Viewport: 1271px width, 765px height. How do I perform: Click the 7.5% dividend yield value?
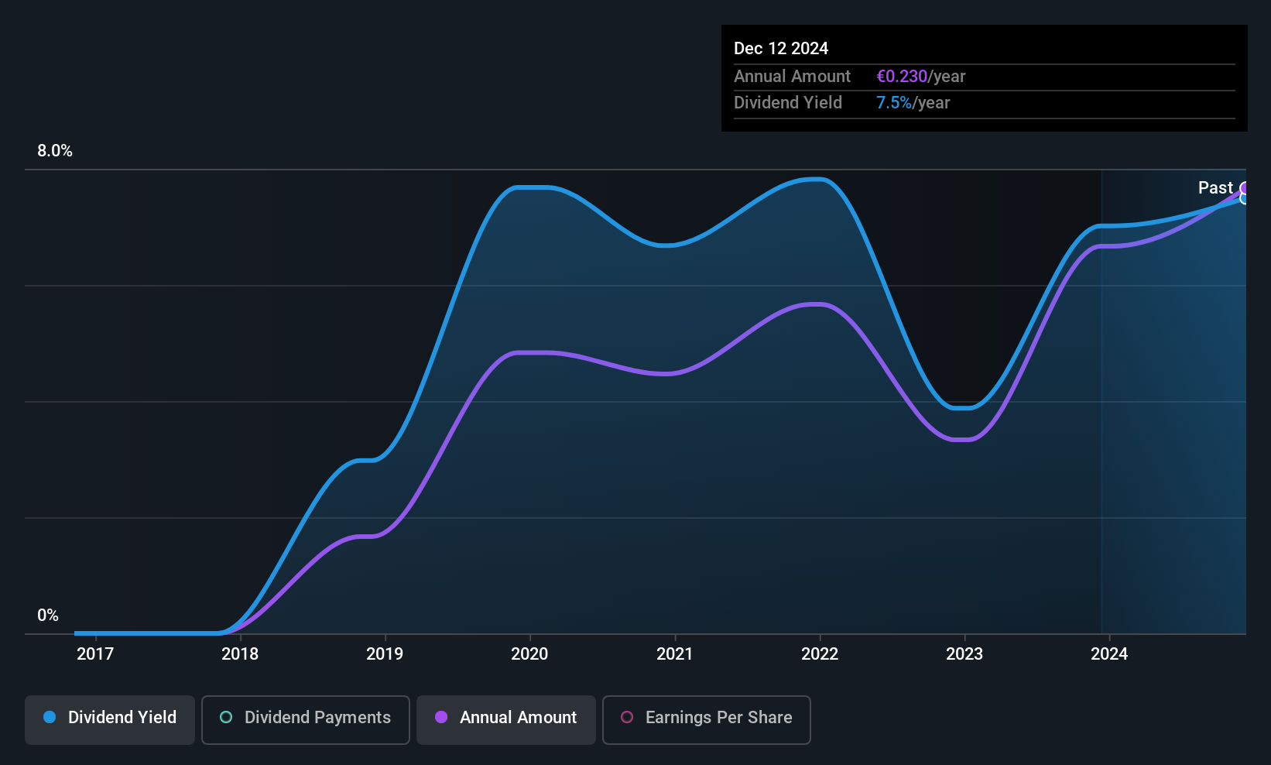[894, 102]
